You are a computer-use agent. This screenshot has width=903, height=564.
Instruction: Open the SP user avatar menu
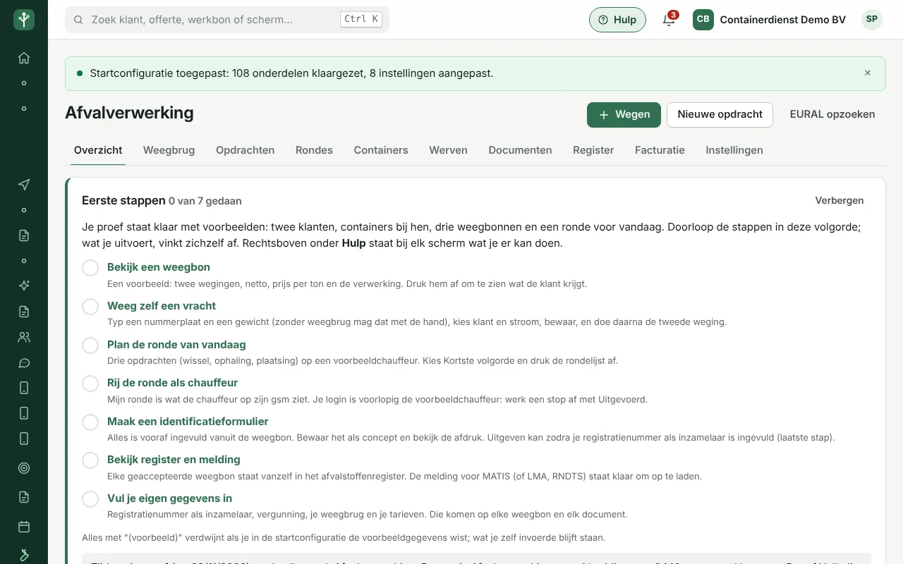pos(872,20)
